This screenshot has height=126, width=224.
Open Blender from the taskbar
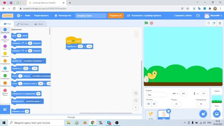85,123
